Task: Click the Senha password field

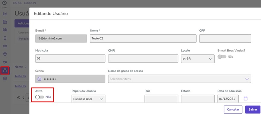Action: (70, 79)
